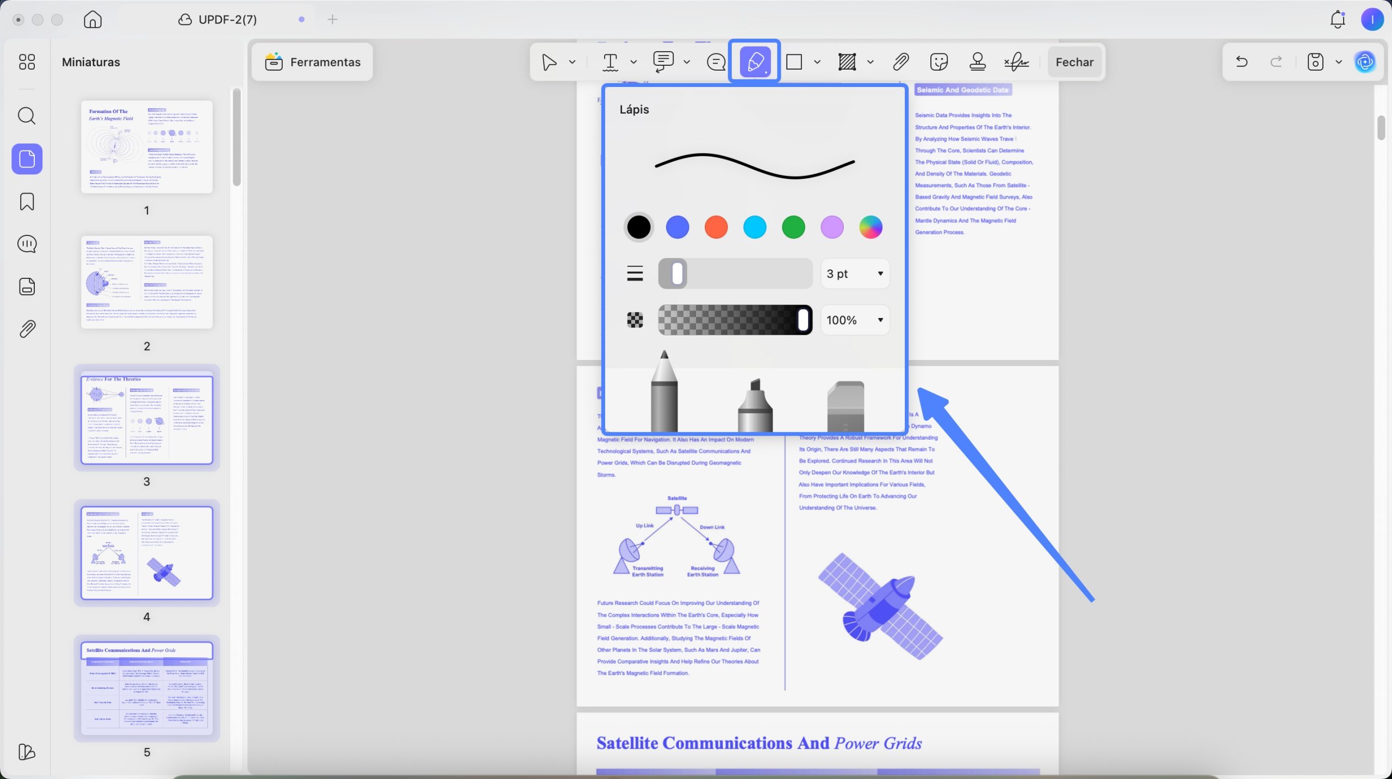Image resolution: width=1392 pixels, height=779 pixels.
Task: Add a new tab with plus
Action: (332, 20)
